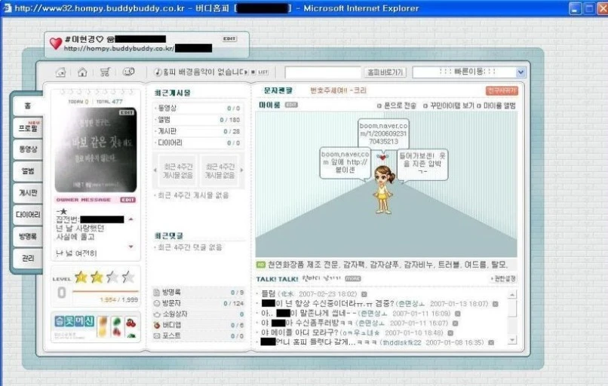Open the 슬롯머신 banner
Viewport: 608px width, 386px height.
95,326
